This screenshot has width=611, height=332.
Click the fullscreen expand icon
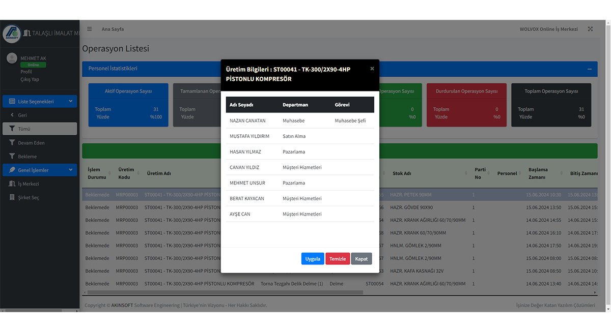[x=590, y=29]
